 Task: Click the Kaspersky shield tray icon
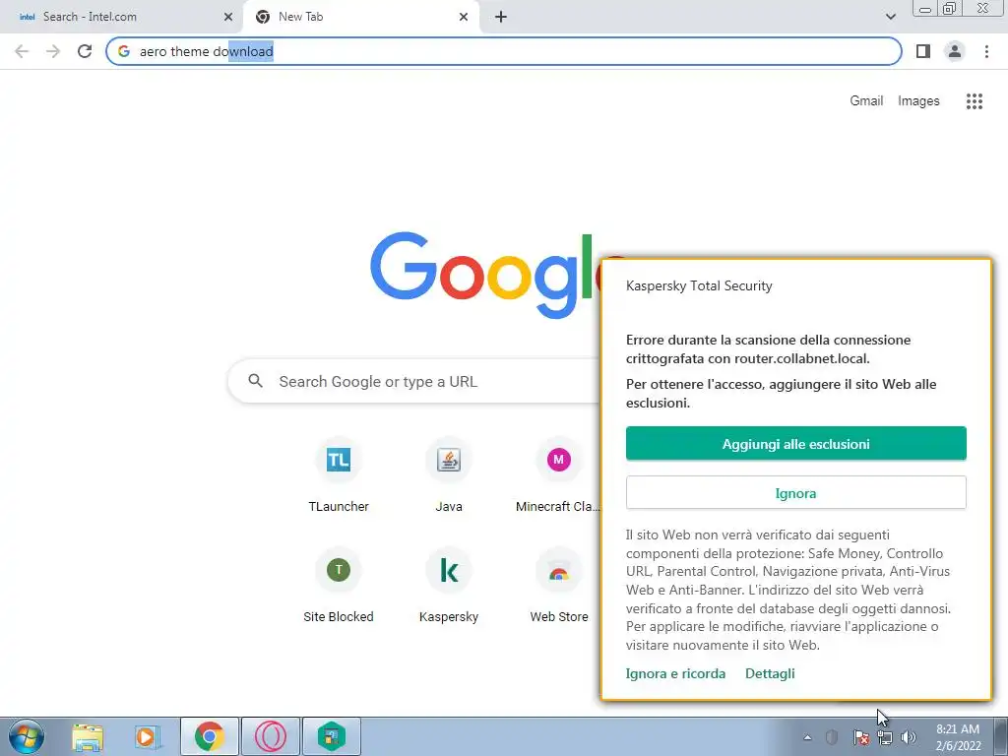pos(831,737)
